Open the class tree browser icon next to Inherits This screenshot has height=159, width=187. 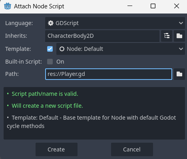click(167, 36)
